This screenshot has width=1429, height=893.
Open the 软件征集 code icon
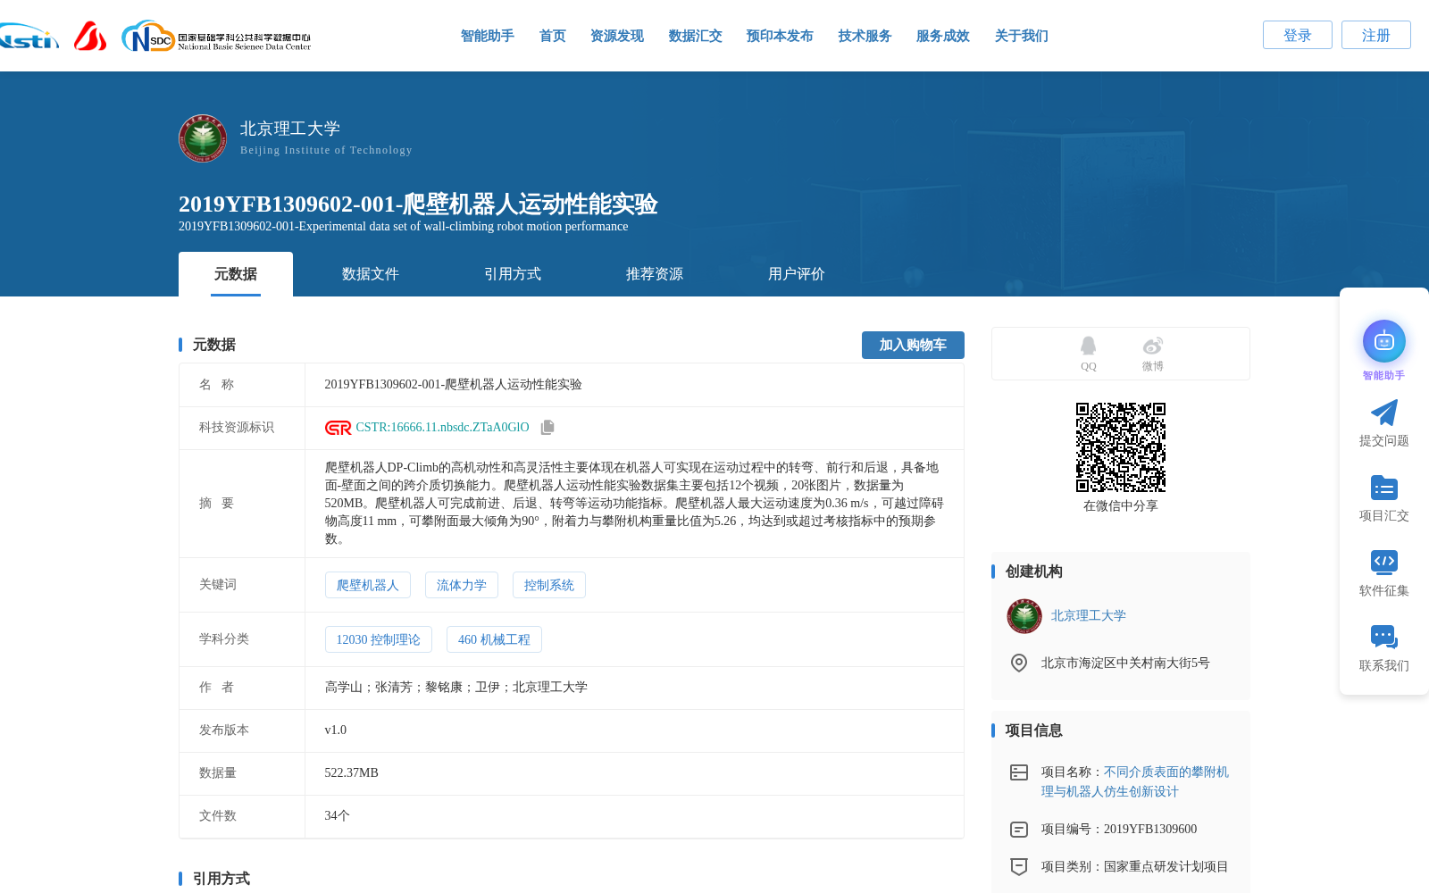pyautogui.click(x=1384, y=562)
